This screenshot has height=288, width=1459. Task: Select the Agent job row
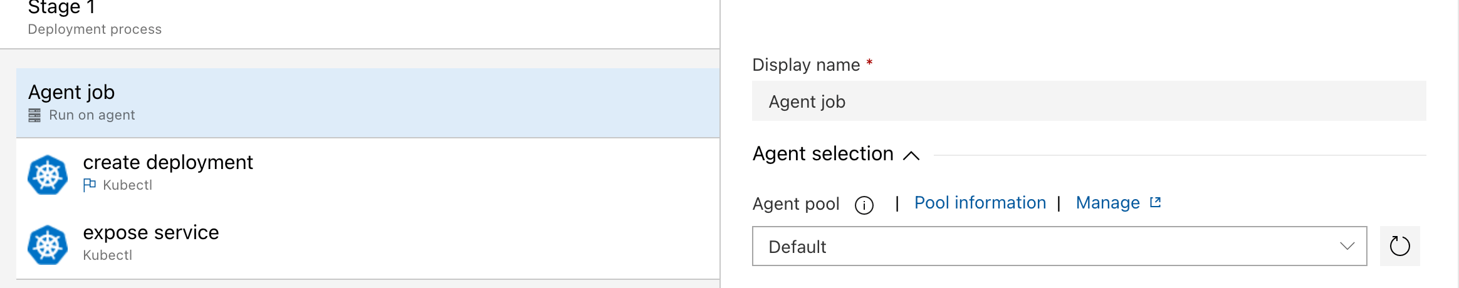click(368, 103)
